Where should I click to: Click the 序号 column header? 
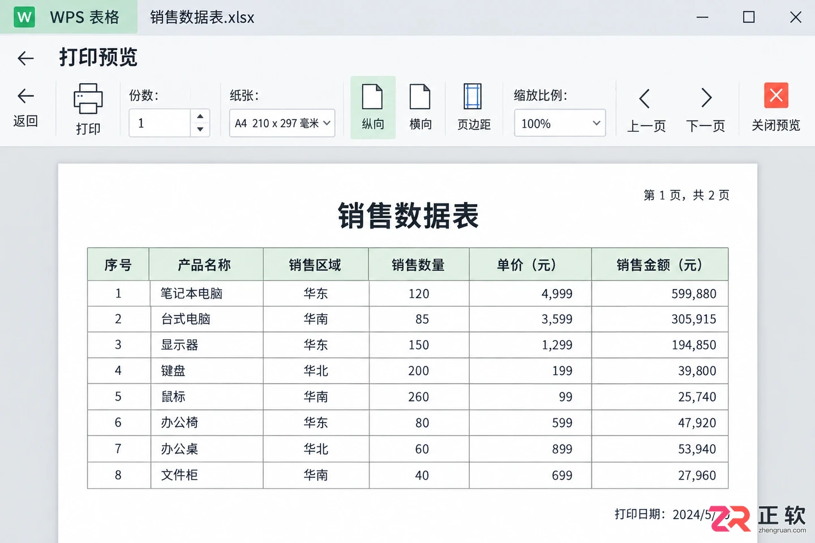tap(118, 264)
